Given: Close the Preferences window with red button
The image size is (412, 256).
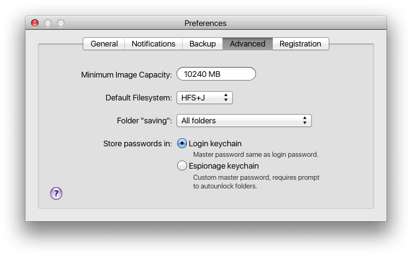Looking at the screenshot, I should [x=35, y=23].
